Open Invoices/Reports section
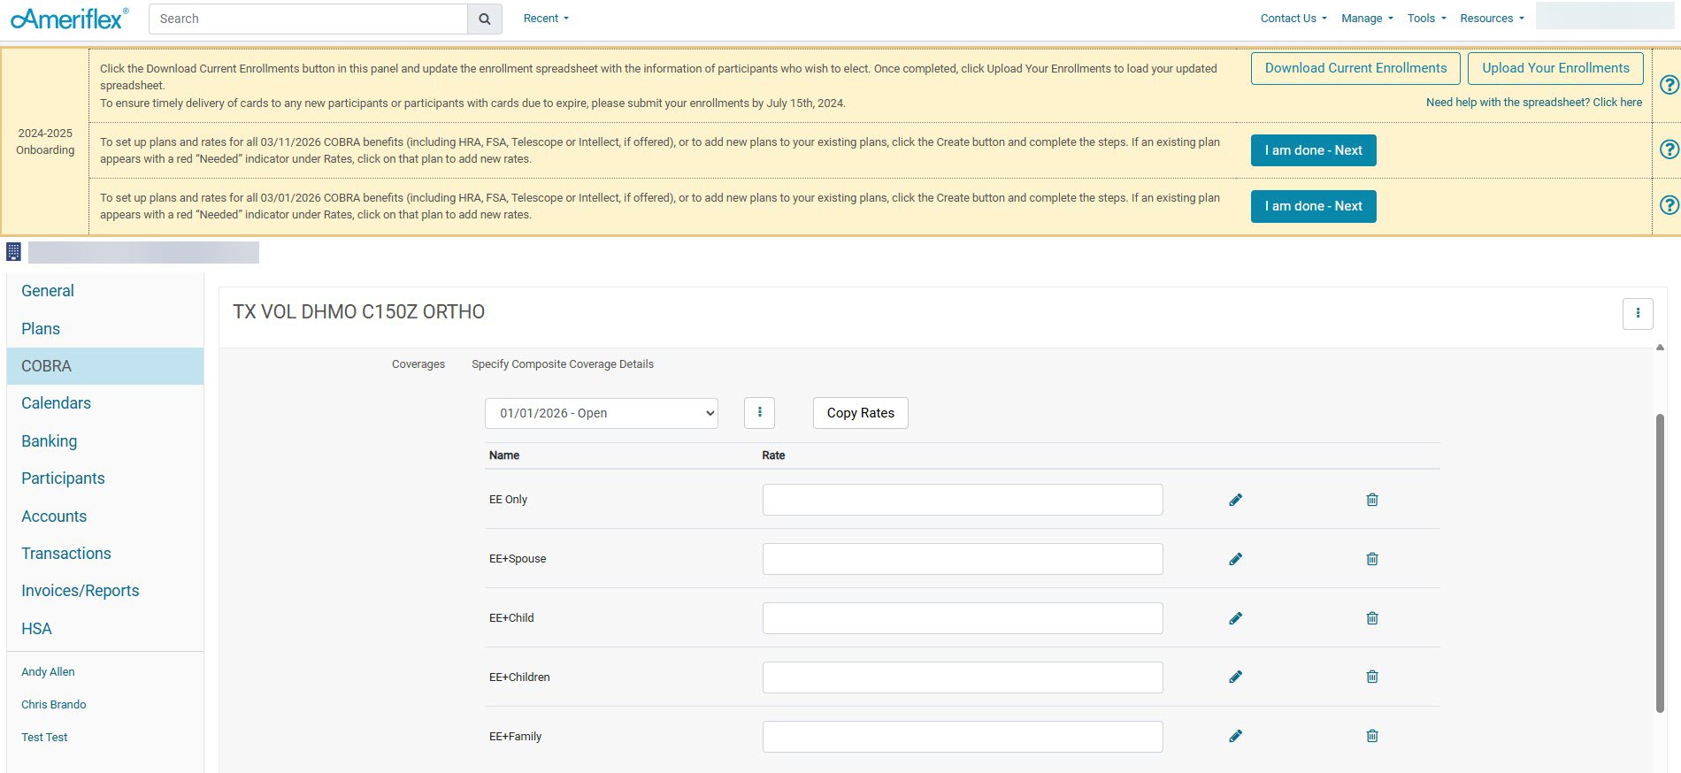The height and width of the screenshot is (773, 1681). 80,591
